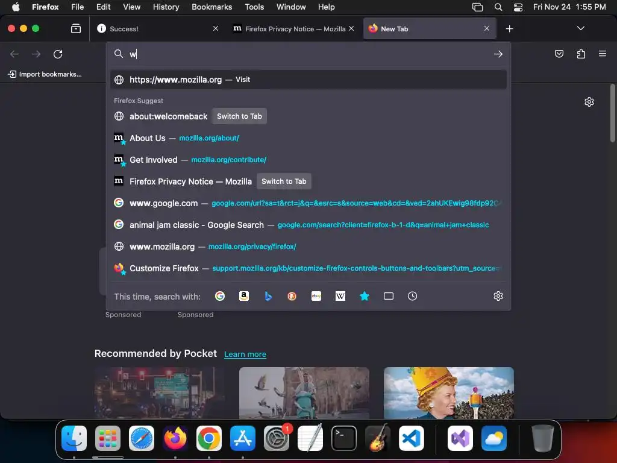Open Pocket story with pigeons thumbnail
This screenshot has width=617, height=463.
tap(304, 393)
